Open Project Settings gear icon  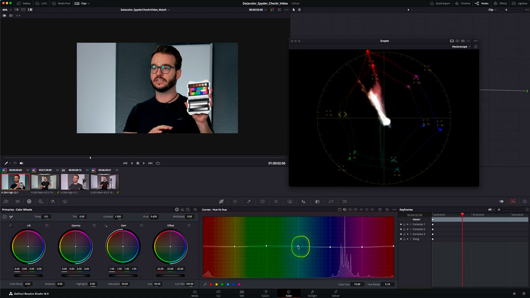tap(523, 294)
